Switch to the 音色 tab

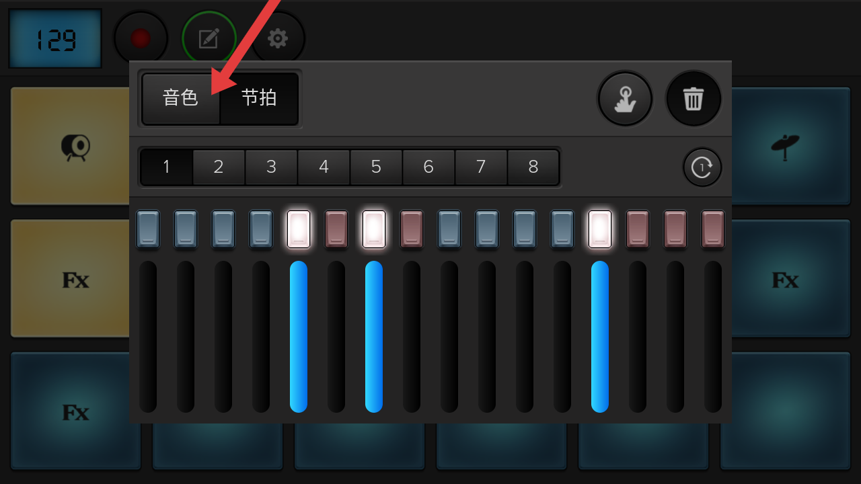tap(180, 98)
